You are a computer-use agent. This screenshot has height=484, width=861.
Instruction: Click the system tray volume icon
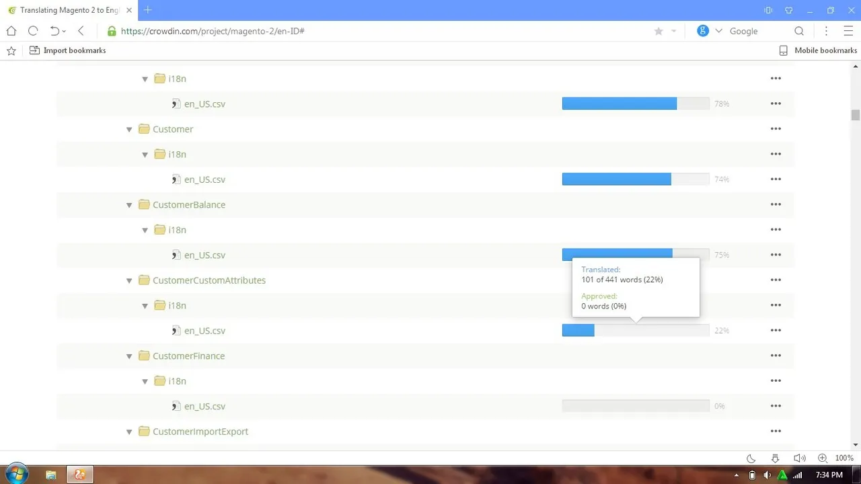point(768,475)
